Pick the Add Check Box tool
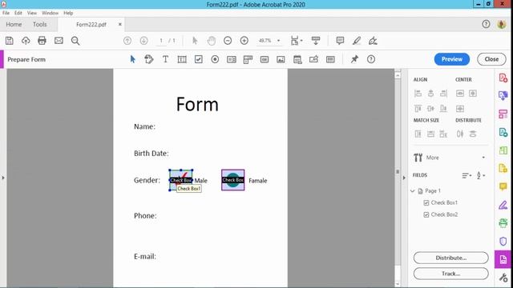 click(199, 59)
